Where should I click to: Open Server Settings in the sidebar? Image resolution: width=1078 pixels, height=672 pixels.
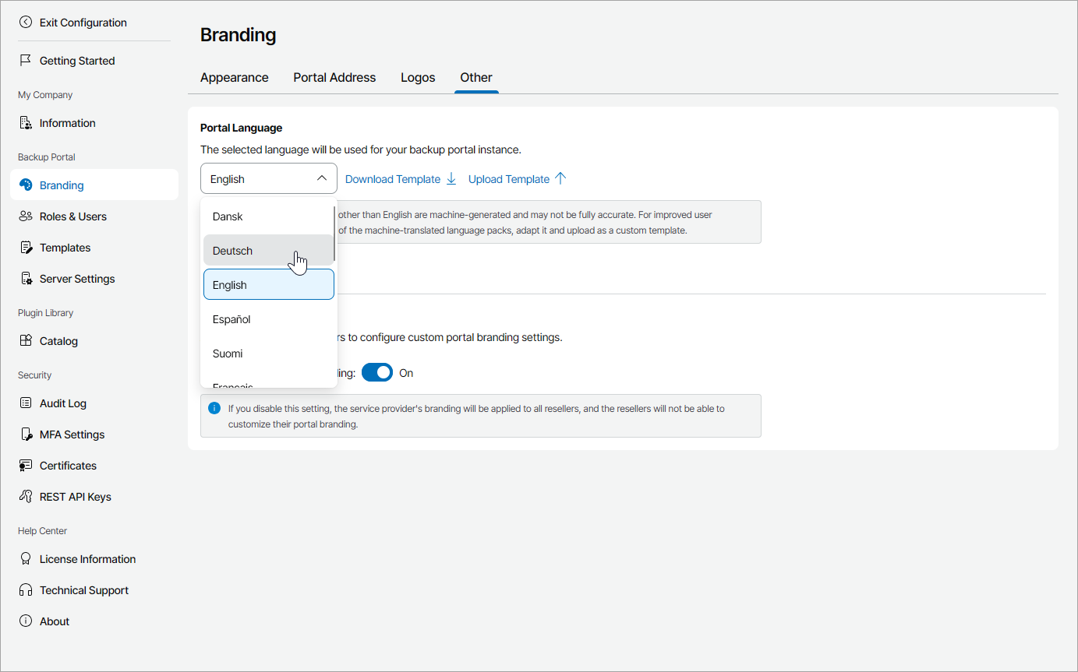[x=77, y=279]
